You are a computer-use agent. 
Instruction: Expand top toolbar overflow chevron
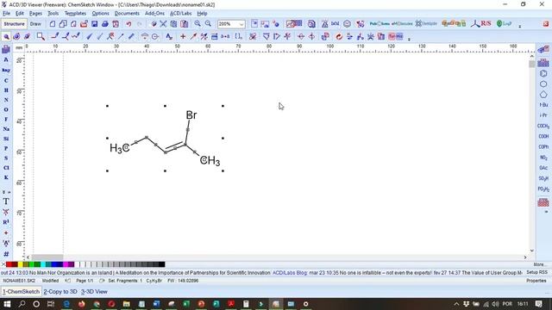(x=519, y=26)
